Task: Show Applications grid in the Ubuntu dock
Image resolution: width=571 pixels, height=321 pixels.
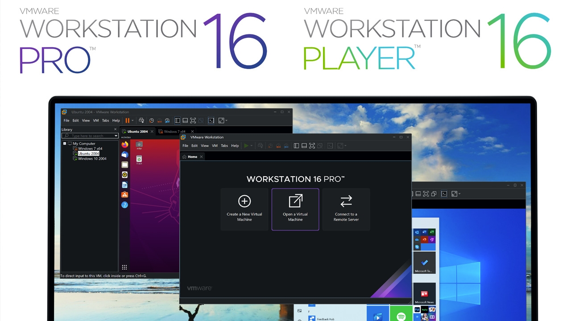Action: coord(124,267)
